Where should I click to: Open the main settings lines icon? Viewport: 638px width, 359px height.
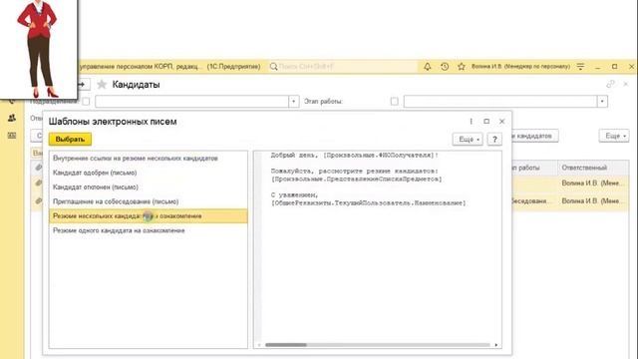580,67
